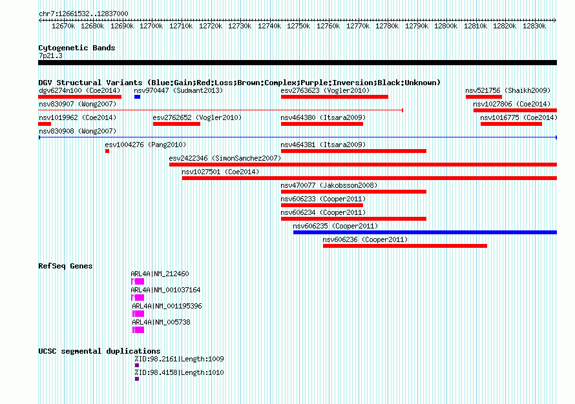This screenshot has width=575, height=404.
Task: Select the 7p21.3 band label
Action: tap(50, 56)
